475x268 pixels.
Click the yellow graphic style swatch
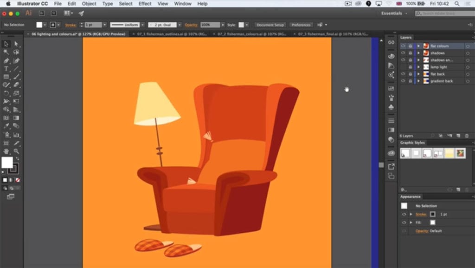point(449,152)
